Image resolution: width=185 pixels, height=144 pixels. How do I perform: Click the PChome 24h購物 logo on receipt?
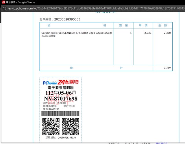tap(60, 82)
